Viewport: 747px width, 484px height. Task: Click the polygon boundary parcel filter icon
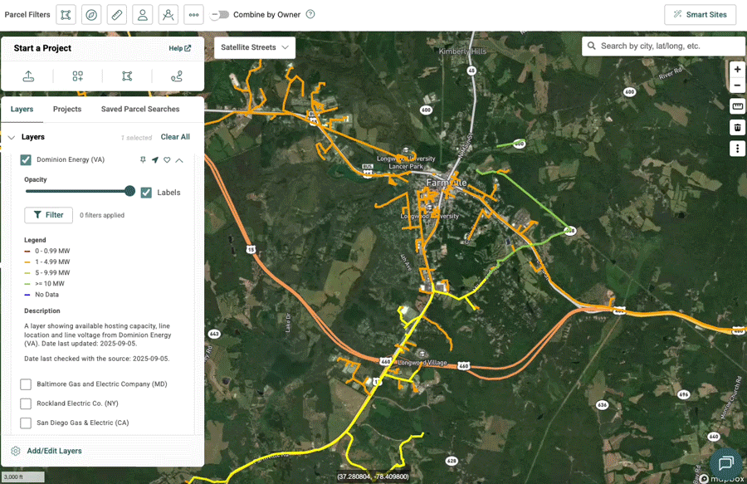[66, 15]
